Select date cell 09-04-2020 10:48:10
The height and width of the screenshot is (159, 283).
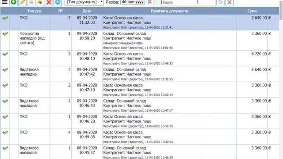87,58
